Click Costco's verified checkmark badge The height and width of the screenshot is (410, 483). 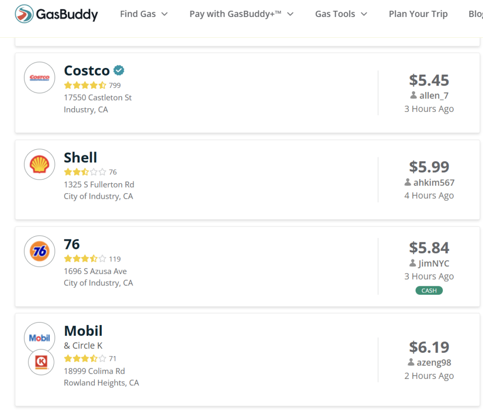119,70
